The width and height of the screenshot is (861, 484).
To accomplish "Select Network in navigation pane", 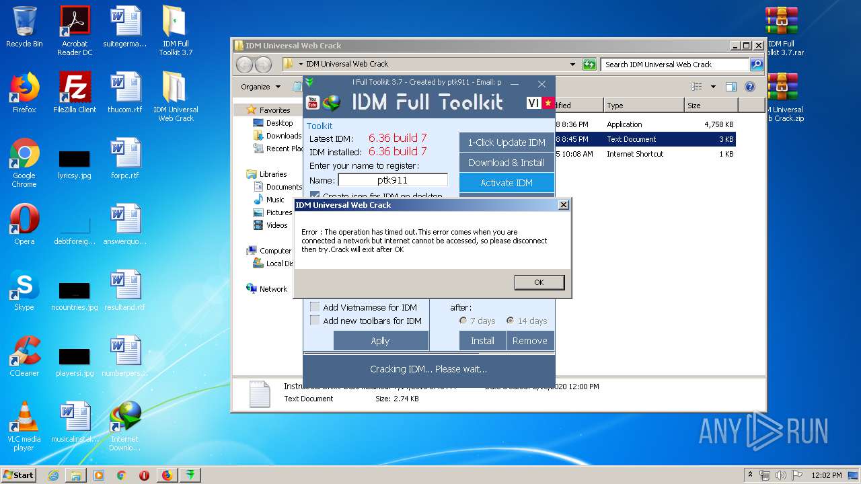I will [267, 289].
